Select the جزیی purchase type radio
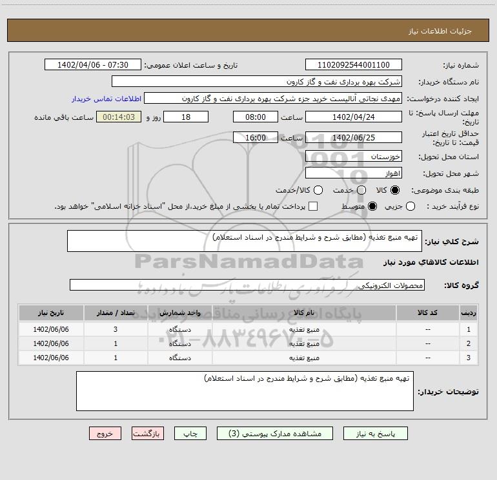 coord(410,206)
